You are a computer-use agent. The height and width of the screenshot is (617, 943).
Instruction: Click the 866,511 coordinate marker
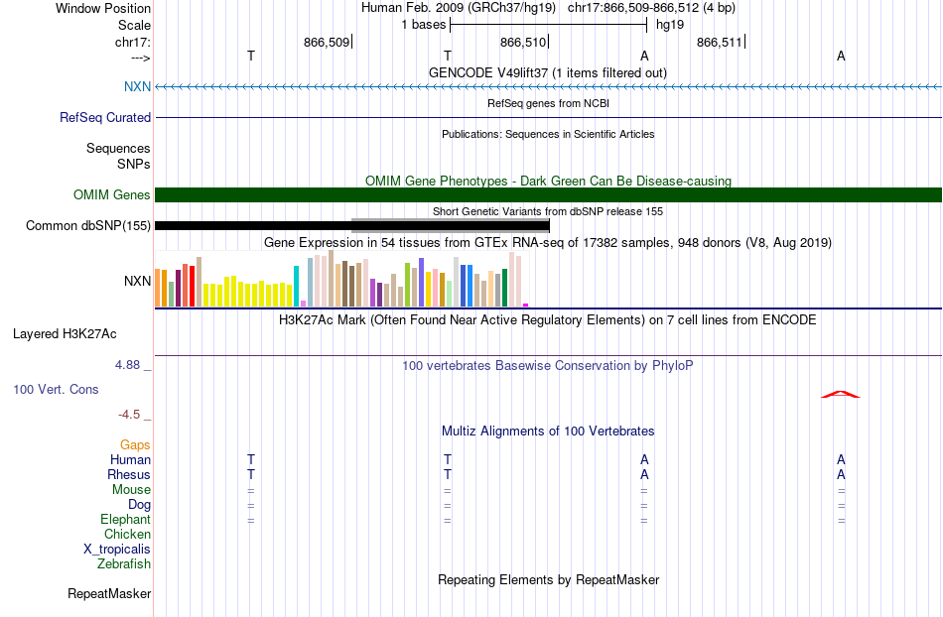pos(720,42)
